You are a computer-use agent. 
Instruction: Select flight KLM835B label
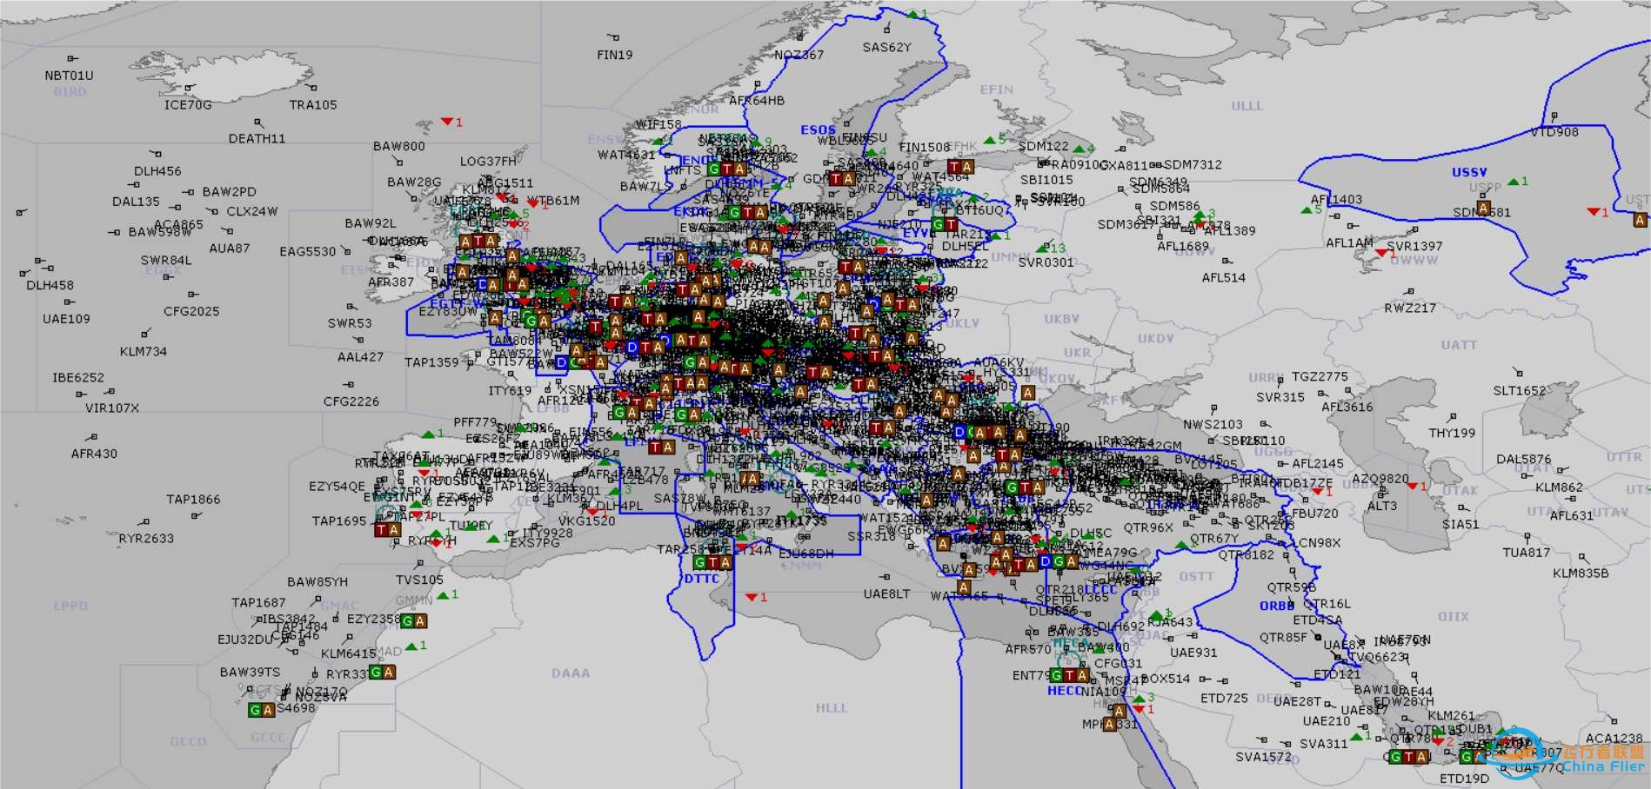tap(1581, 573)
